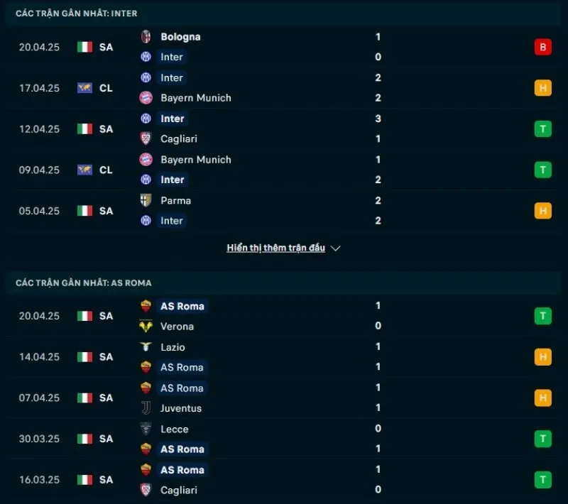Screen dimensions: 568x504
Task: Expand Hiển thị thêm trận đấu chevron
Action: click(334, 248)
